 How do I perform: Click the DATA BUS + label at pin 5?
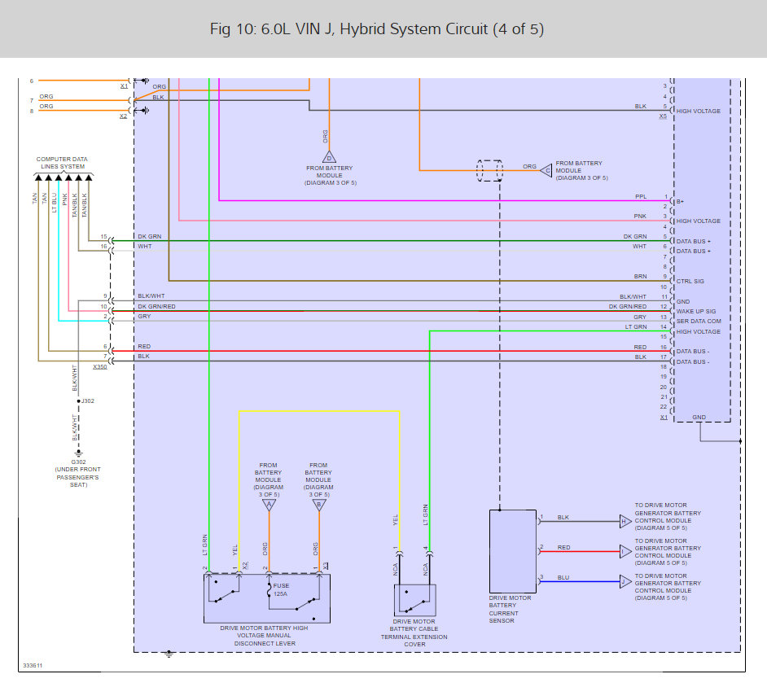tap(693, 242)
